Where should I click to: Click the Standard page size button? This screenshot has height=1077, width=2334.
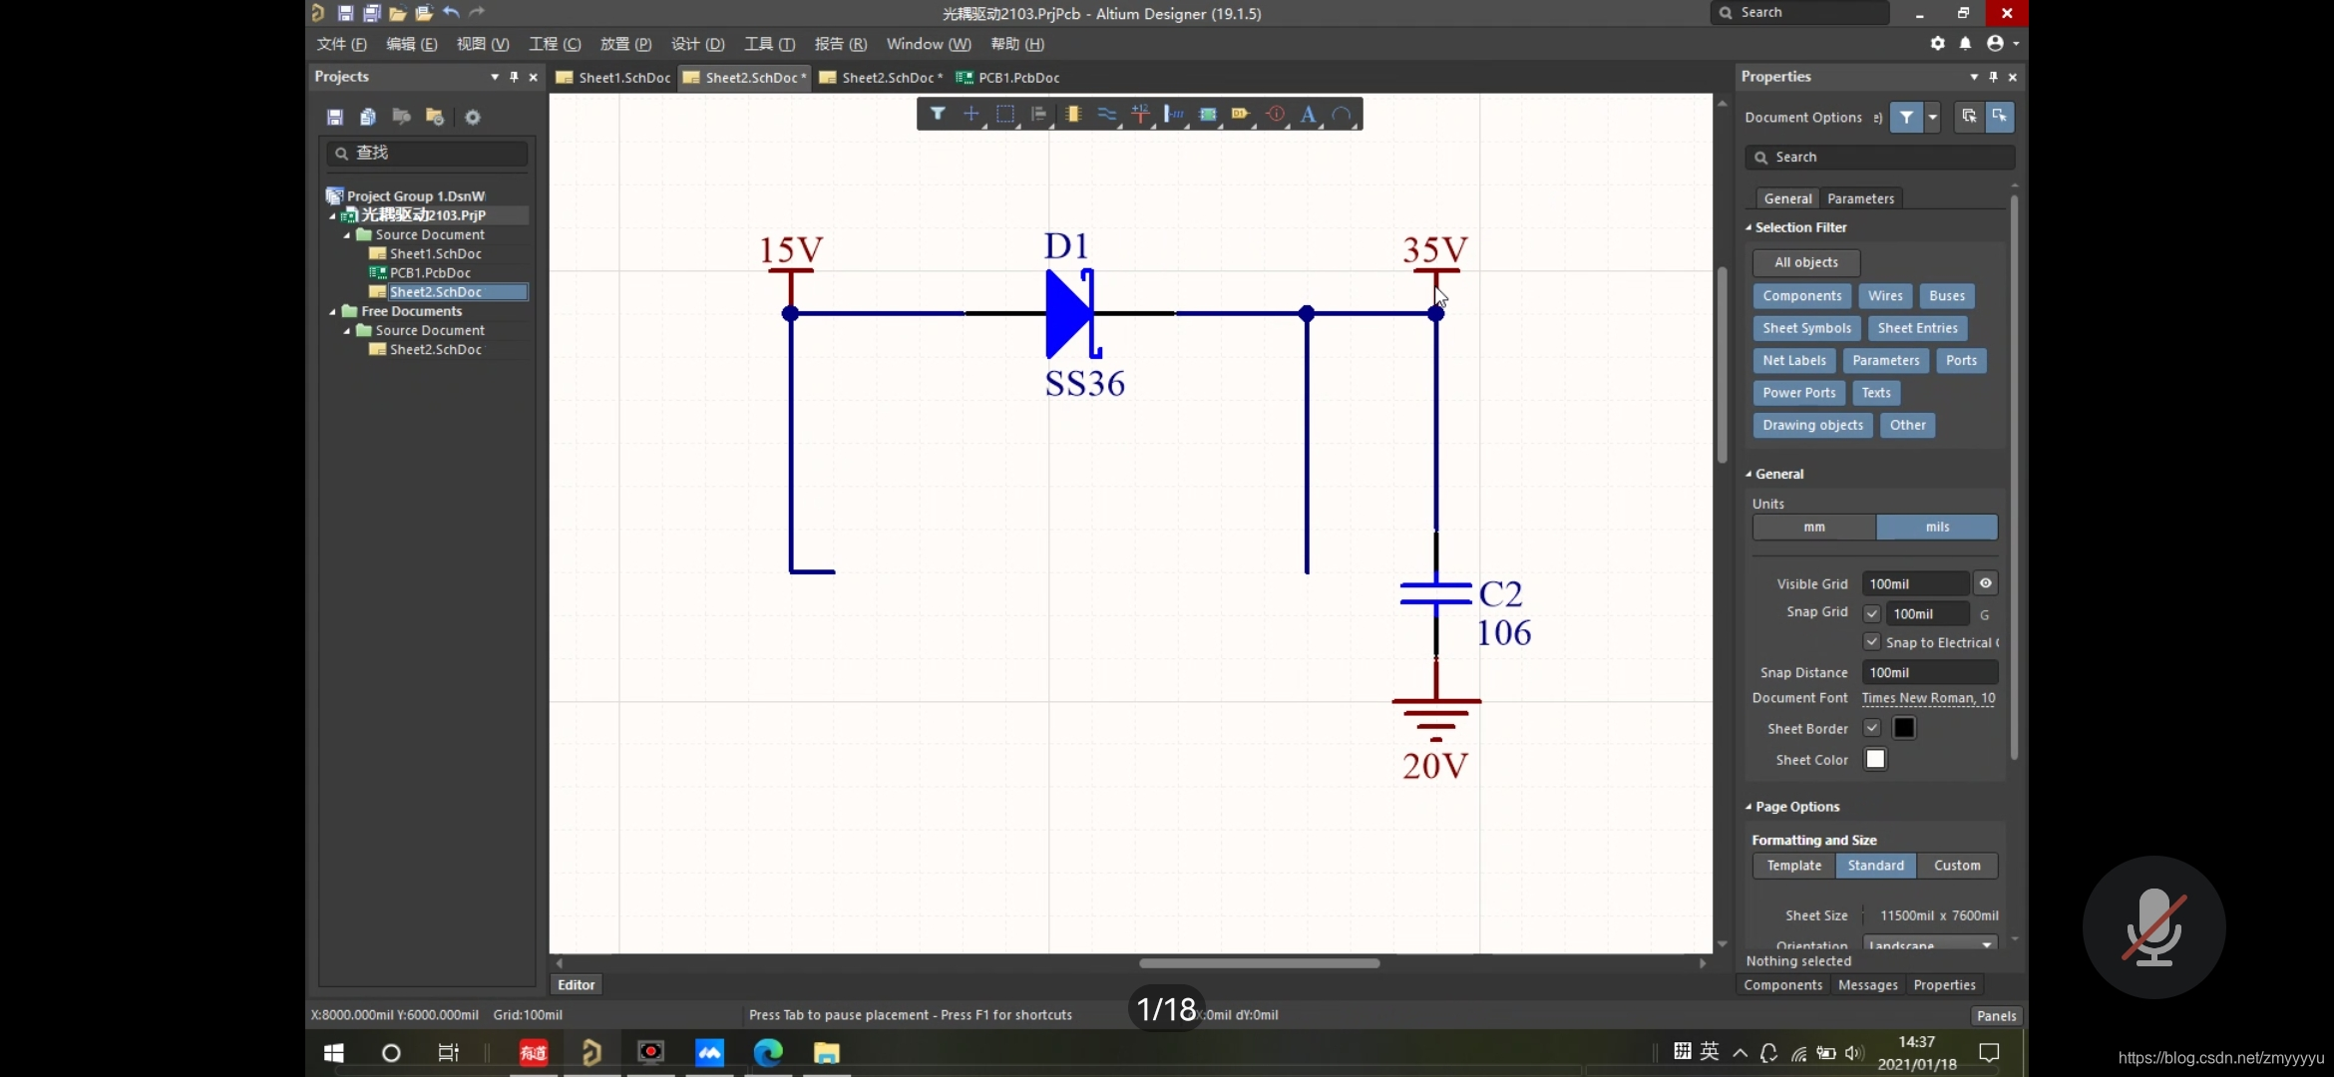pyautogui.click(x=1875, y=865)
